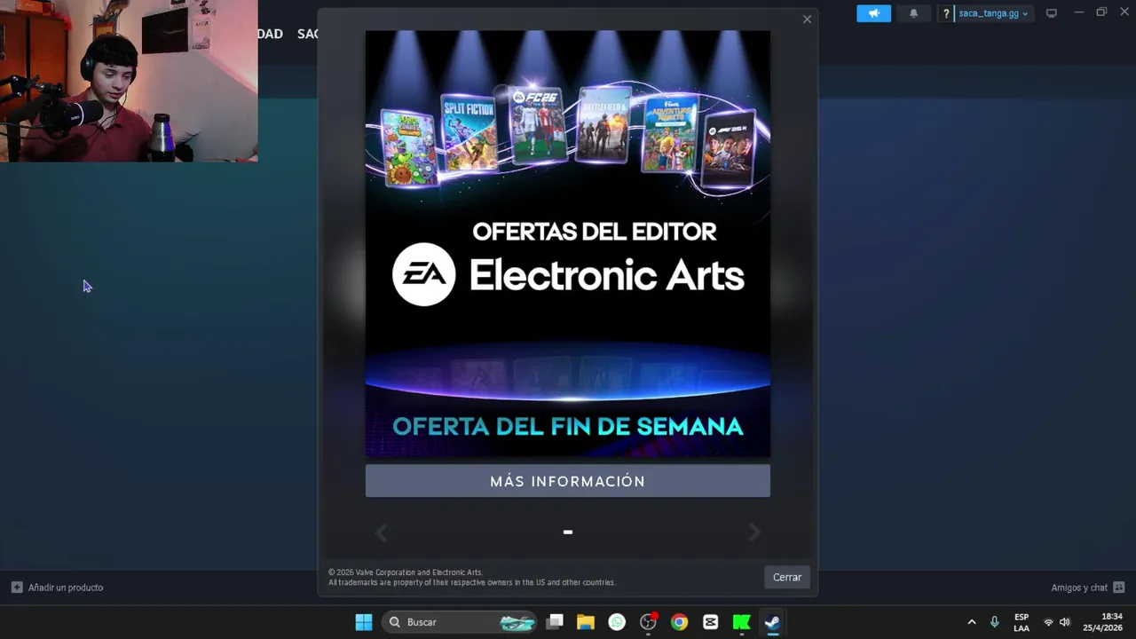
Task: Click the plus icon beside Añadir un producto
Action: (17, 588)
